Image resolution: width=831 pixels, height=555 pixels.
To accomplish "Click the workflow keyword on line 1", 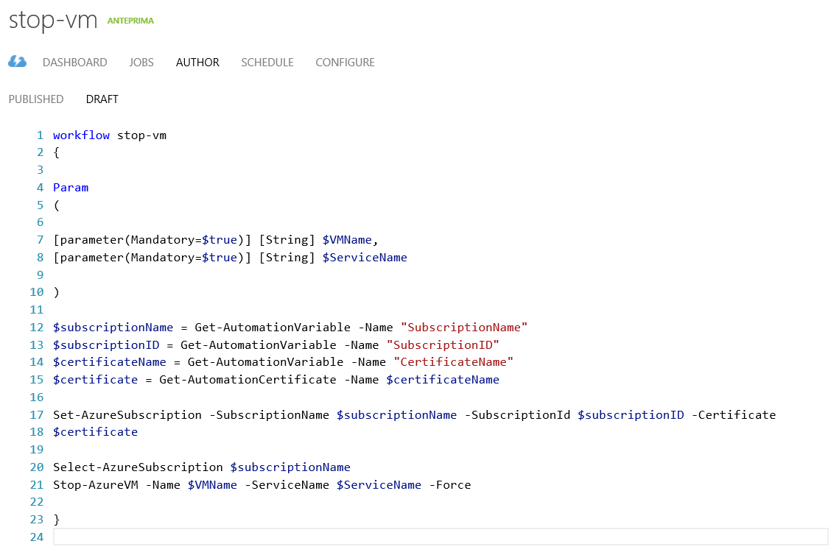I will pos(81,135).
